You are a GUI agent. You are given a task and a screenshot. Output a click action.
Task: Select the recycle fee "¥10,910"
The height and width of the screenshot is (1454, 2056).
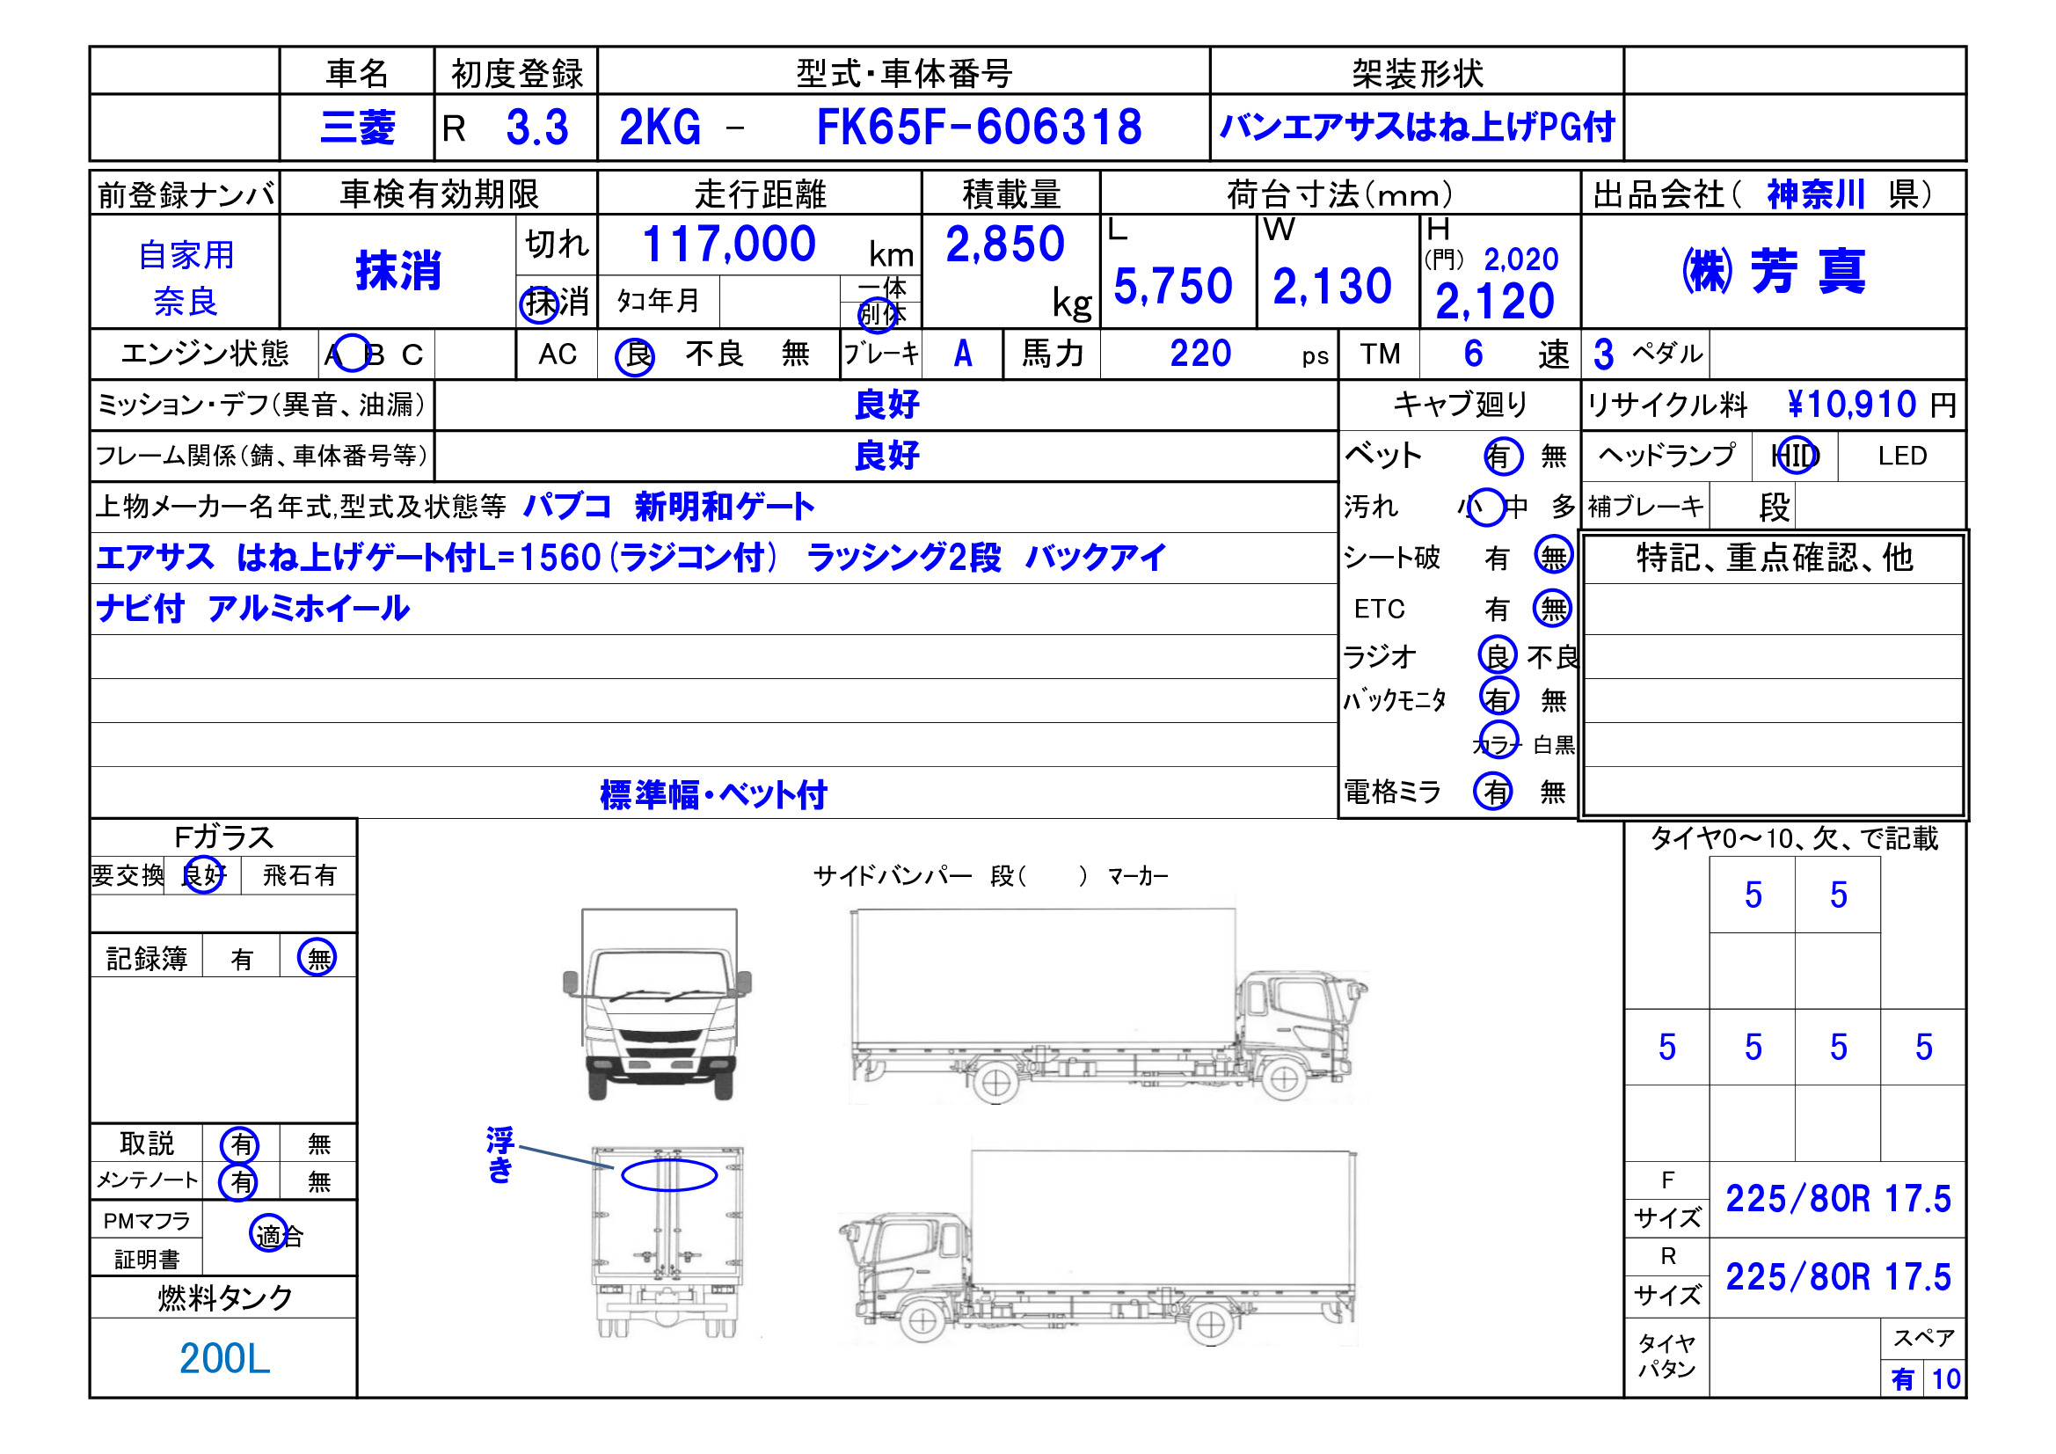(x=1851, y=405)
